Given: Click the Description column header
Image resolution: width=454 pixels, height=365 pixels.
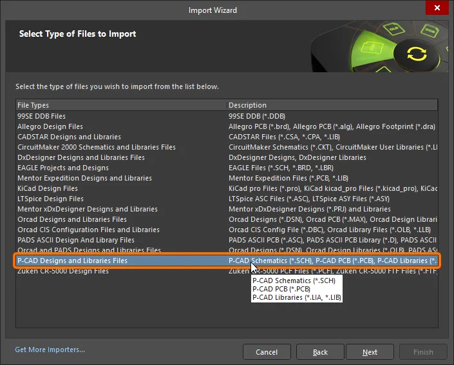Looking at the screenshot, I should tap(332, 105).
